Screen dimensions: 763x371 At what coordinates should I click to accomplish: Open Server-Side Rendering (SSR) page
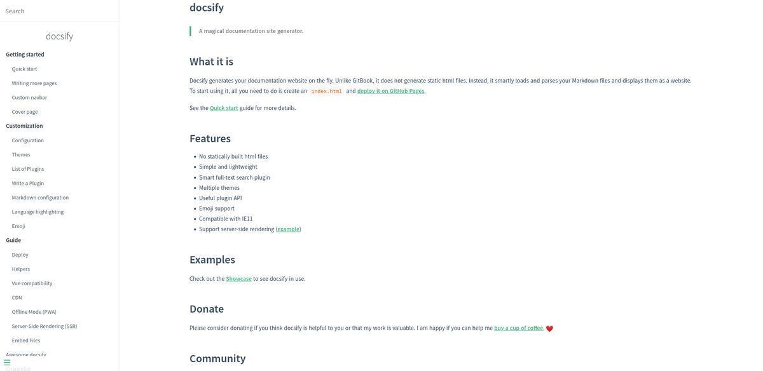point(45,326)
